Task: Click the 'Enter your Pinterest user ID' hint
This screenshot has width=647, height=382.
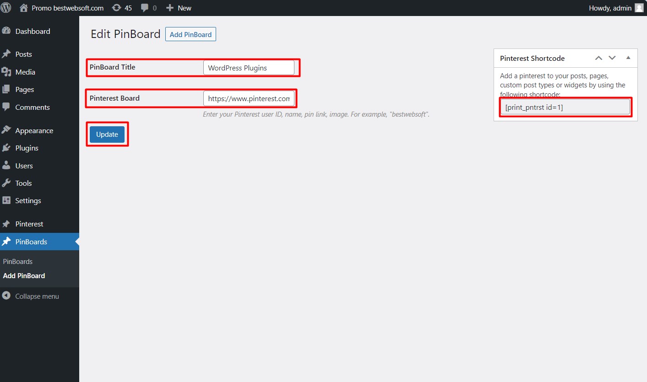Action: pos(316,114)
